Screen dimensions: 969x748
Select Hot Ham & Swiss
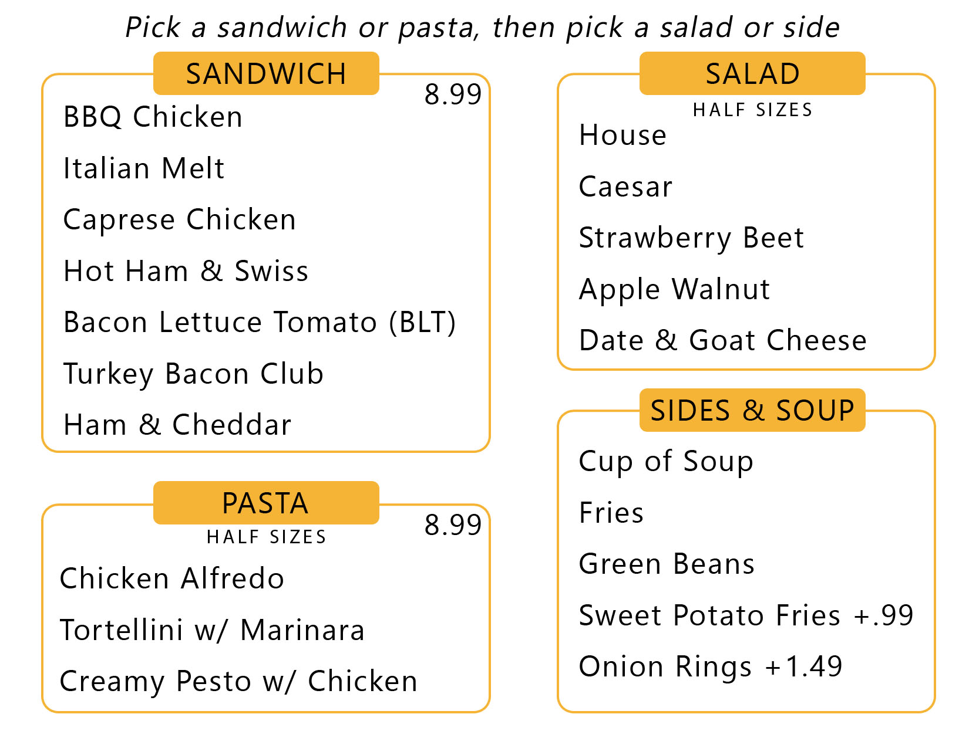pyautogui.click(x=186, y=271)
